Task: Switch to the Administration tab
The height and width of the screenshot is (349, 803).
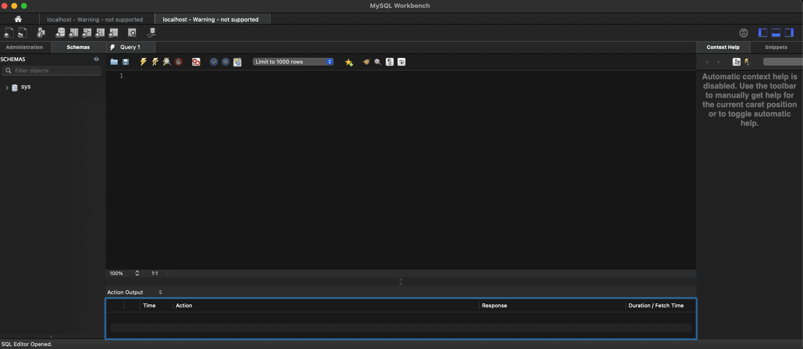Action: tap(24, 47)
